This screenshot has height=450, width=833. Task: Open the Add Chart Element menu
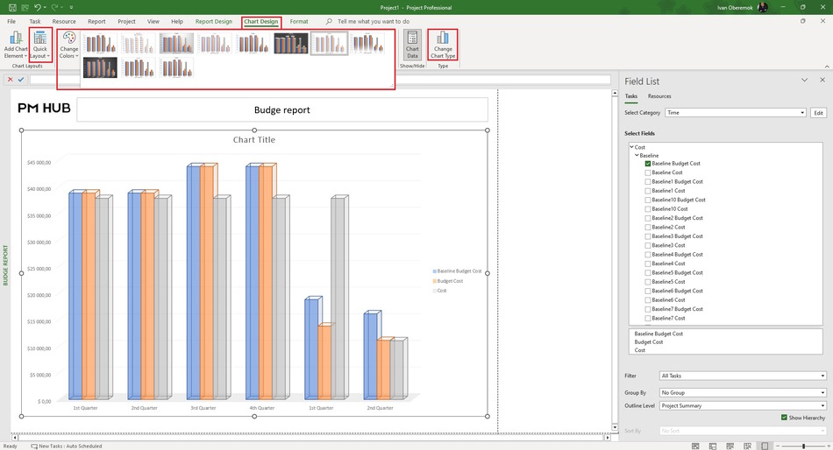(x=16, y=45)
